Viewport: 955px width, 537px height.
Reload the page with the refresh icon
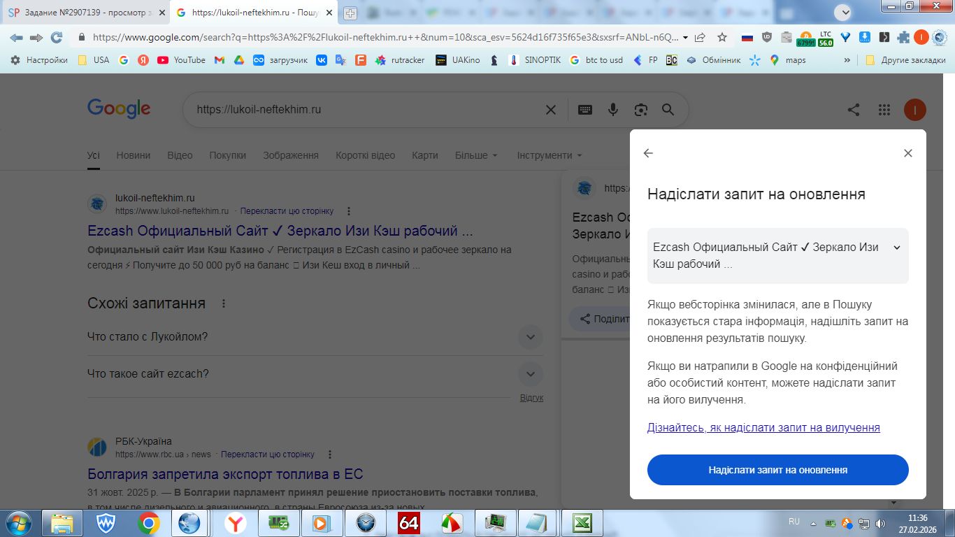point(57,37)
